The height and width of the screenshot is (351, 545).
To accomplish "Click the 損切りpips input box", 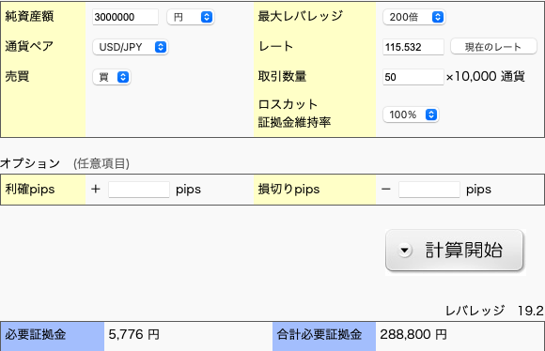I will 429,190.
